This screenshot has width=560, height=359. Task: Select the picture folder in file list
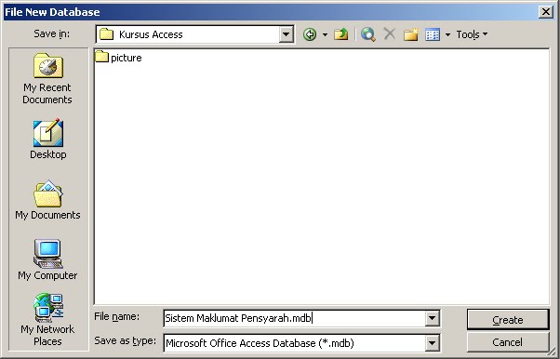pyautogui.click(x=118, y=57)
